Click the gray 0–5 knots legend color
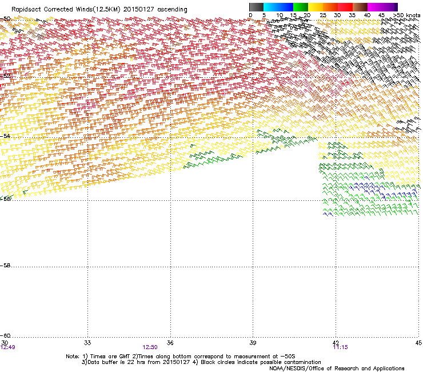 pyautogui.click(x=256, y=7)
